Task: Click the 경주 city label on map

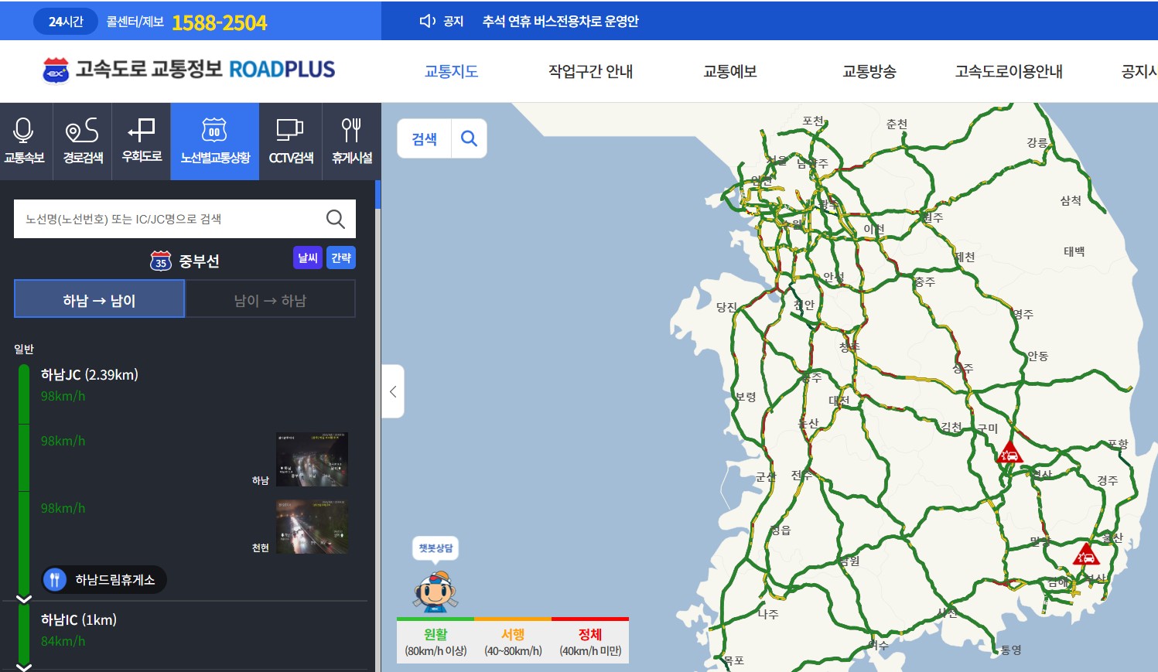Action: click(x=1107, y=480)
